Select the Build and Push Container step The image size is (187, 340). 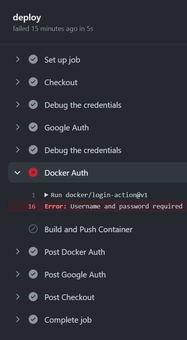click(x=98, y=229)
